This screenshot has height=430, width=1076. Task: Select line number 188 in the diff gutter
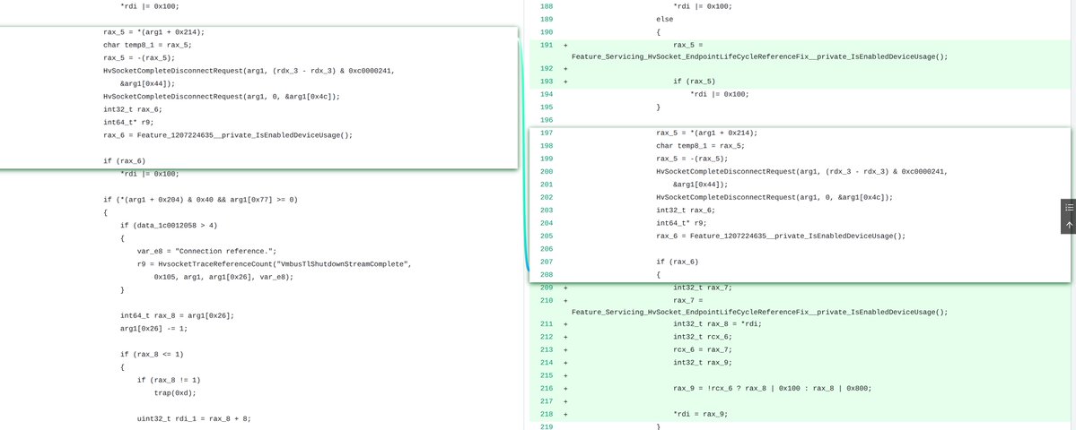547,6
